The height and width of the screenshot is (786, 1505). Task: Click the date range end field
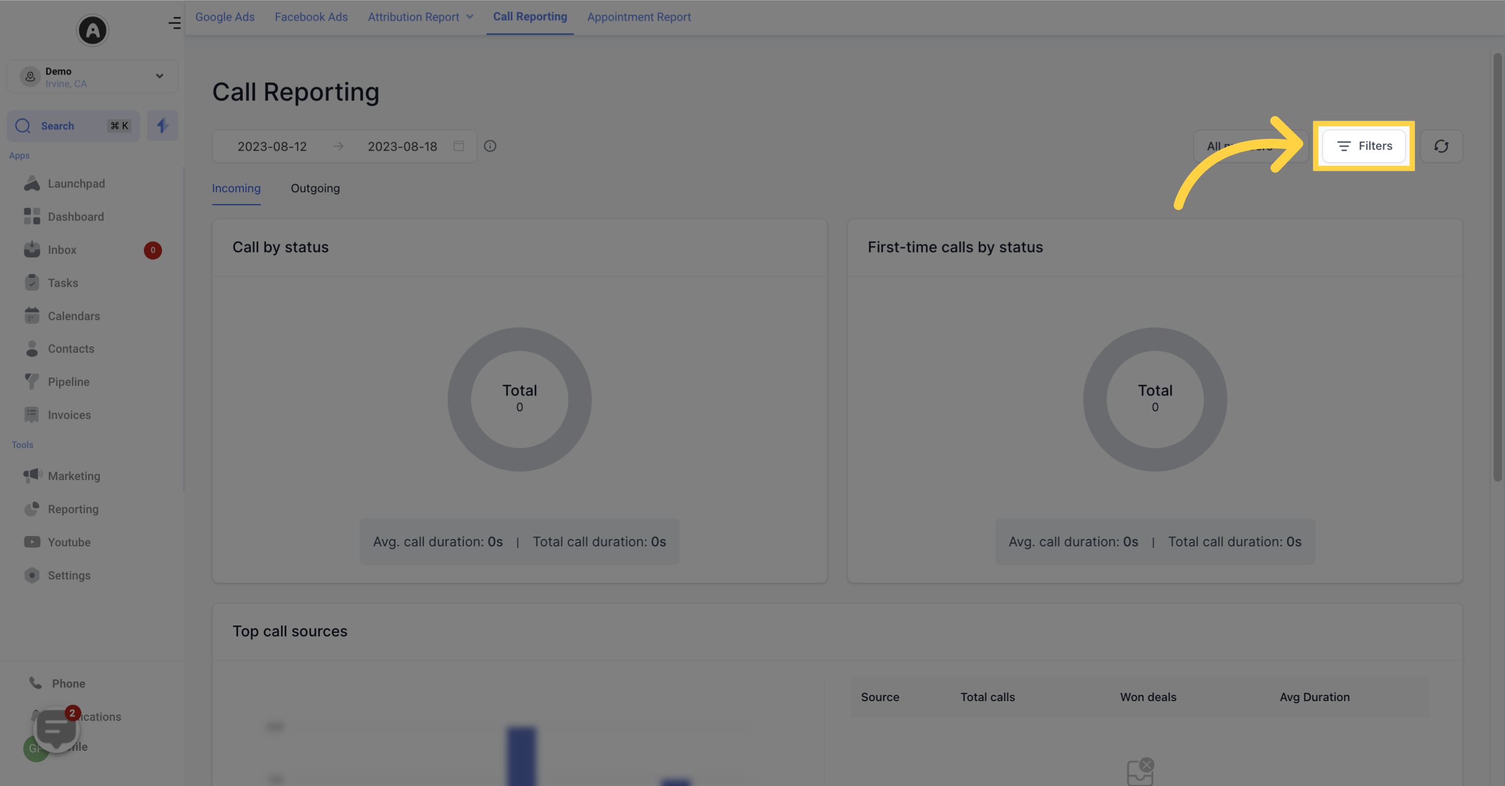[402, 146]
